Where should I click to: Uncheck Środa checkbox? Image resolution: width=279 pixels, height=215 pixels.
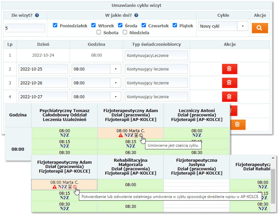tap(120, 25)
